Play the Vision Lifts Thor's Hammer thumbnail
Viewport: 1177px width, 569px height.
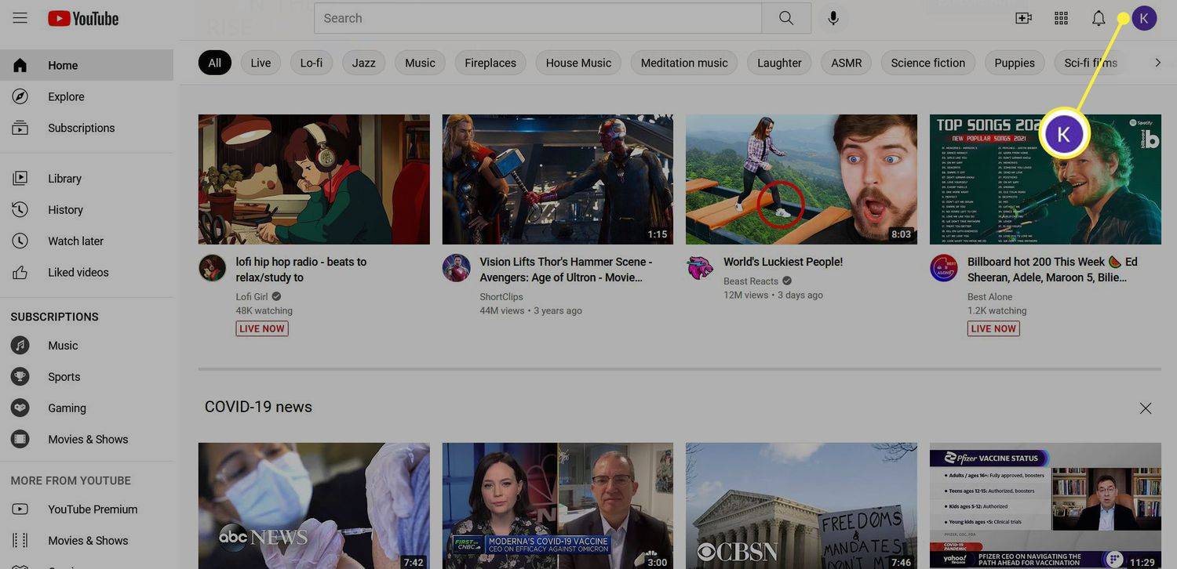point(558,179)
